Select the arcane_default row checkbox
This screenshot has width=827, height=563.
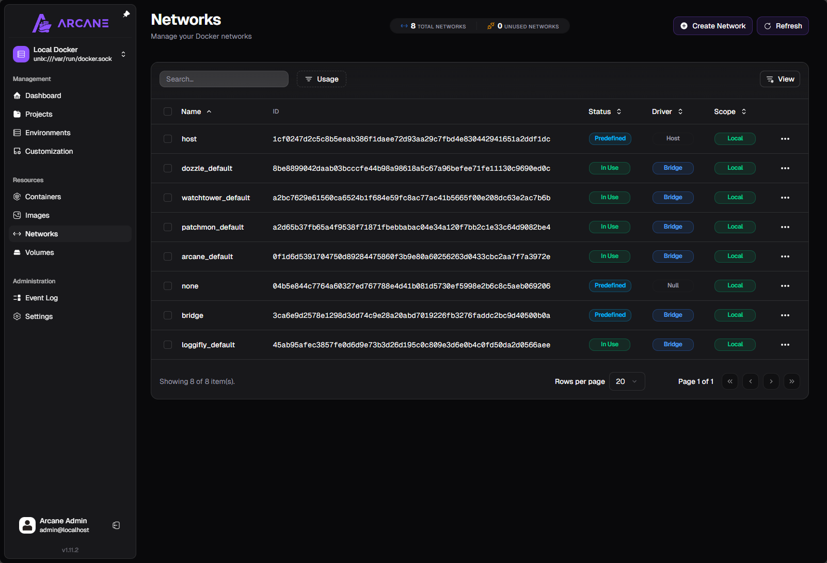pos(168,256)
